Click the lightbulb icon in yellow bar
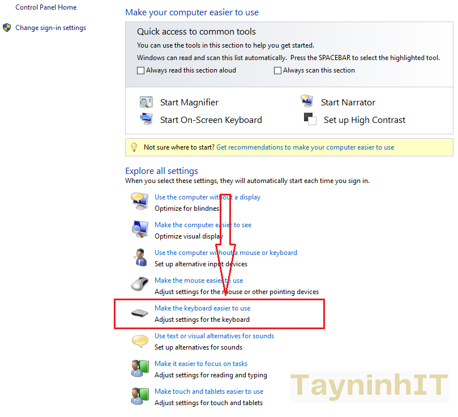The width and height of the screenshot is (458, 417). tap(134, 147)
